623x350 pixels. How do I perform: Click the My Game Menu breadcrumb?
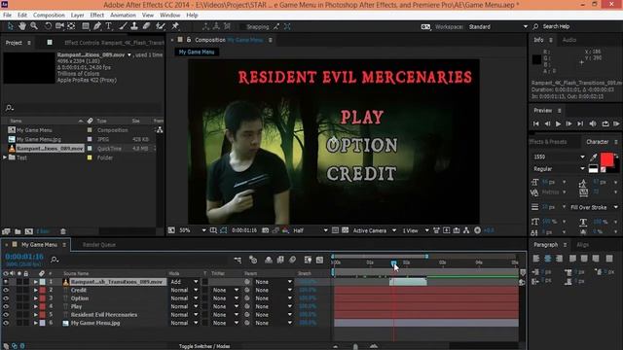pyautogui.click(x=197, y=52)
